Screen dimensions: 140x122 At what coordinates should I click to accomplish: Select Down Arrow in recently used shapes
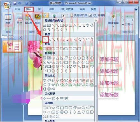coord(92,25)
